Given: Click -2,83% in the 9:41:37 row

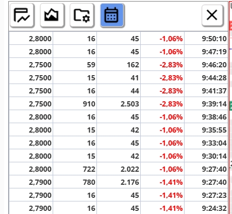Looking at the screenshot, I should click(x=171, y=91).
